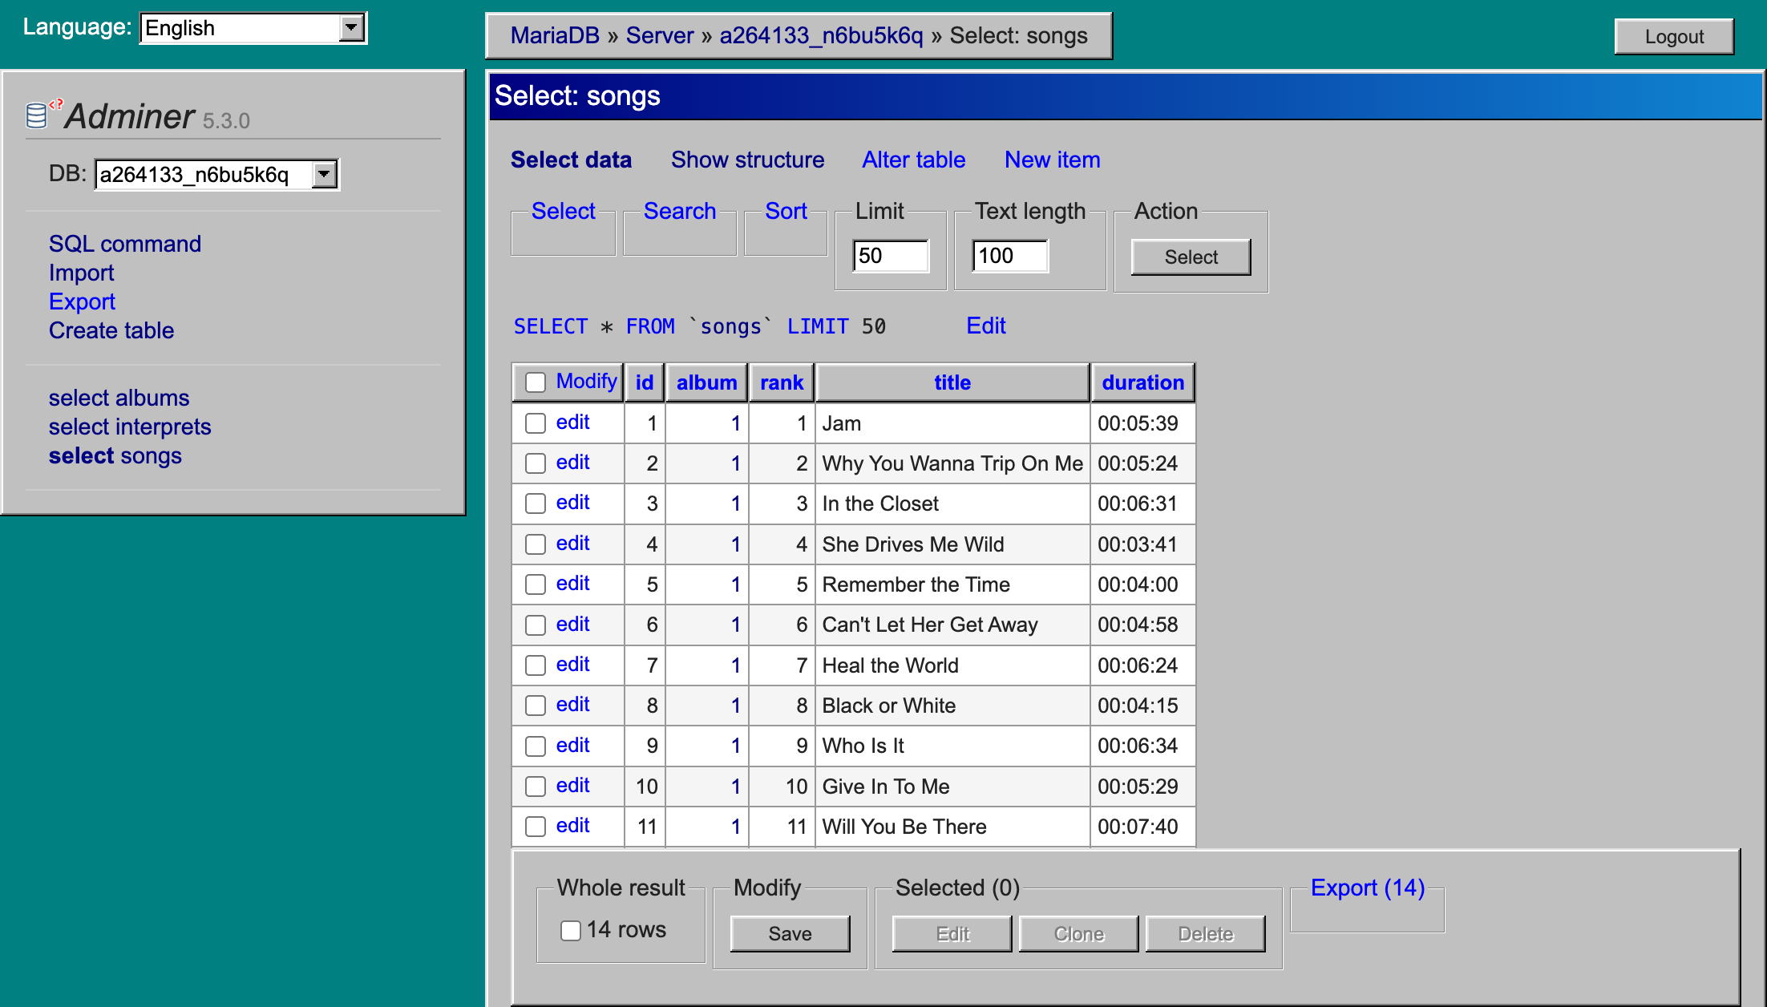Image resolution: width=1767 pixels, height=1007 pixels.
Task: Click the Select action button
Action: click(x=1191, y=257)
